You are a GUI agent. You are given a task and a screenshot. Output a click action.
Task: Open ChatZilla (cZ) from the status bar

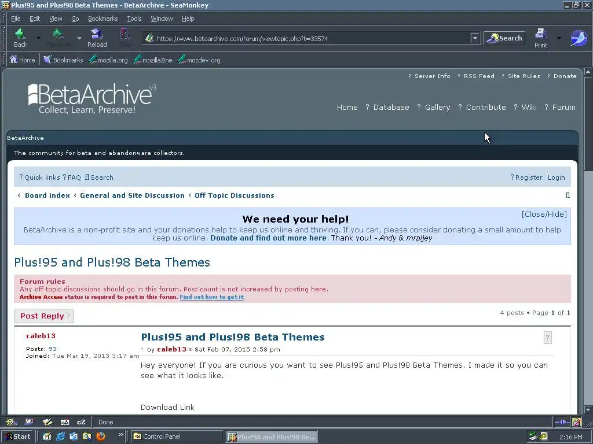[81, 421]
